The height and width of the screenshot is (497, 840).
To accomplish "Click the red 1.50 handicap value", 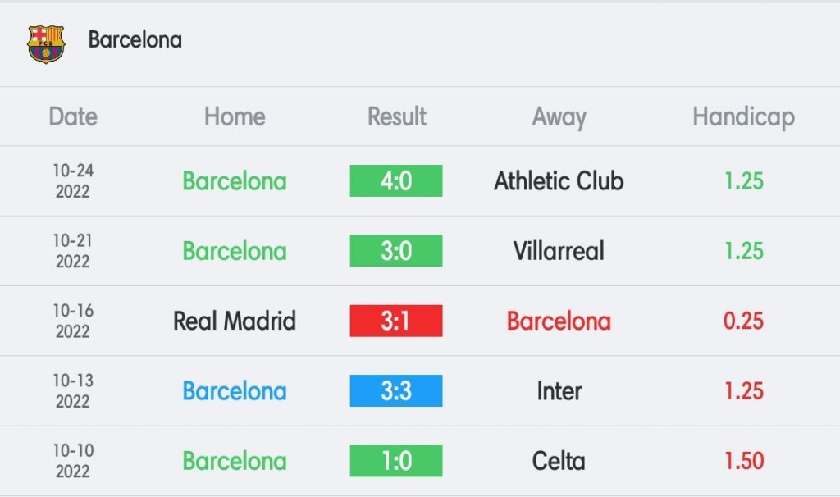I will [743, 461].
